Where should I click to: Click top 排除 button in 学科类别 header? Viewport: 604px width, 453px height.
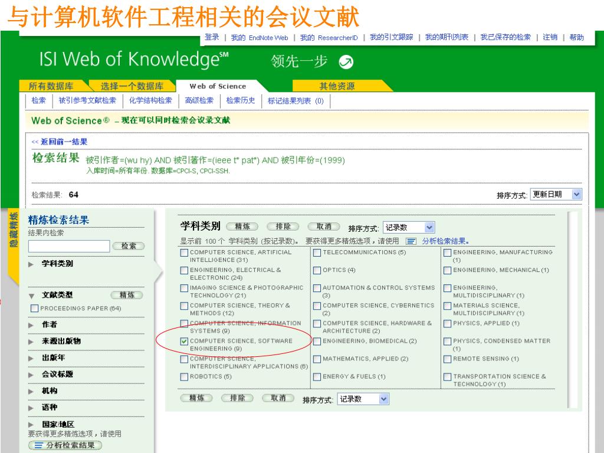(x=283, y=226)
